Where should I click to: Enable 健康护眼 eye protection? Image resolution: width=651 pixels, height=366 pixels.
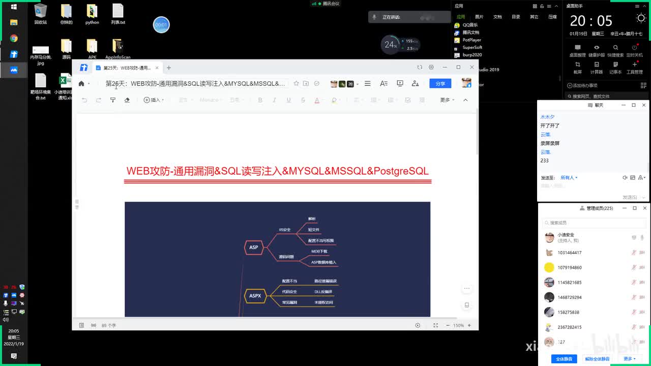click(597, 50)
